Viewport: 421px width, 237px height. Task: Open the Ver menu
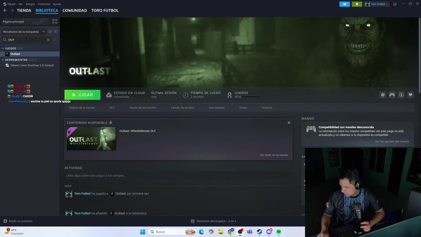tap(20, 4)
